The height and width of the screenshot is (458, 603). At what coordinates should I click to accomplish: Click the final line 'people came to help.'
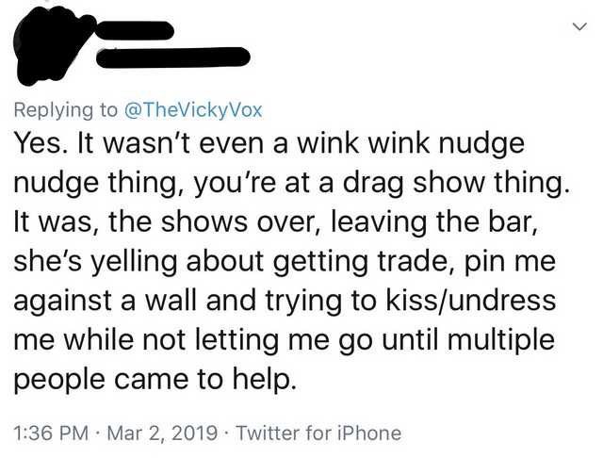coord(155,380)
